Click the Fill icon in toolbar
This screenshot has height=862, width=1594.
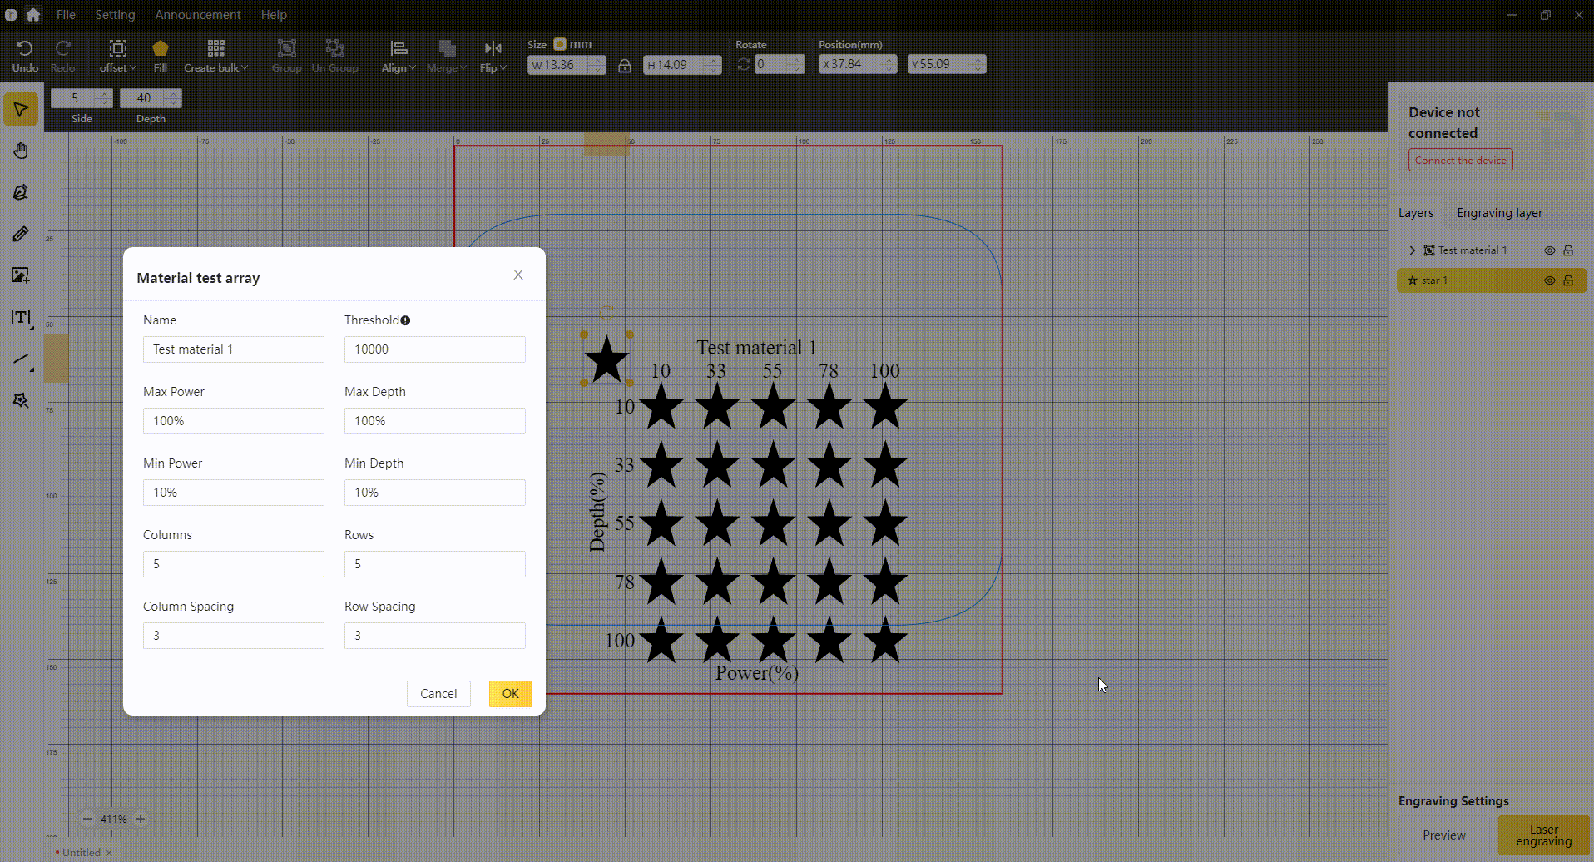161,55
